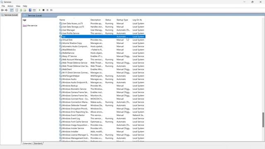Image resolution: width=265 pixels, height=149 pixels.
Task: Select the User Data Access service row
Action: point(102,24)
